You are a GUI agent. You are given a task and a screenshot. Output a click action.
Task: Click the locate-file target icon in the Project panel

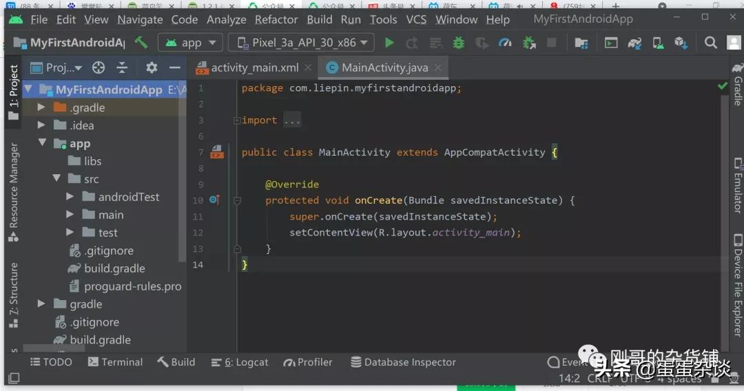(99, 67)
